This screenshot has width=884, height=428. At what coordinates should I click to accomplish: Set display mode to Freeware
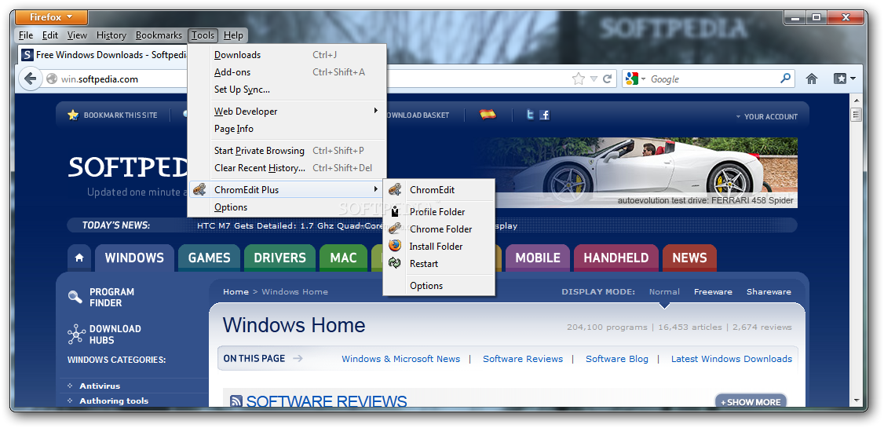[713, 291]
